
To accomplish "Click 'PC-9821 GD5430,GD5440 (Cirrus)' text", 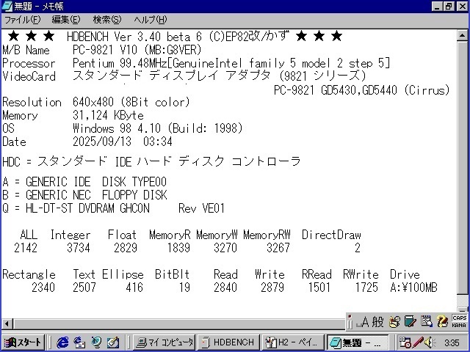I will [x=362, y=89].
